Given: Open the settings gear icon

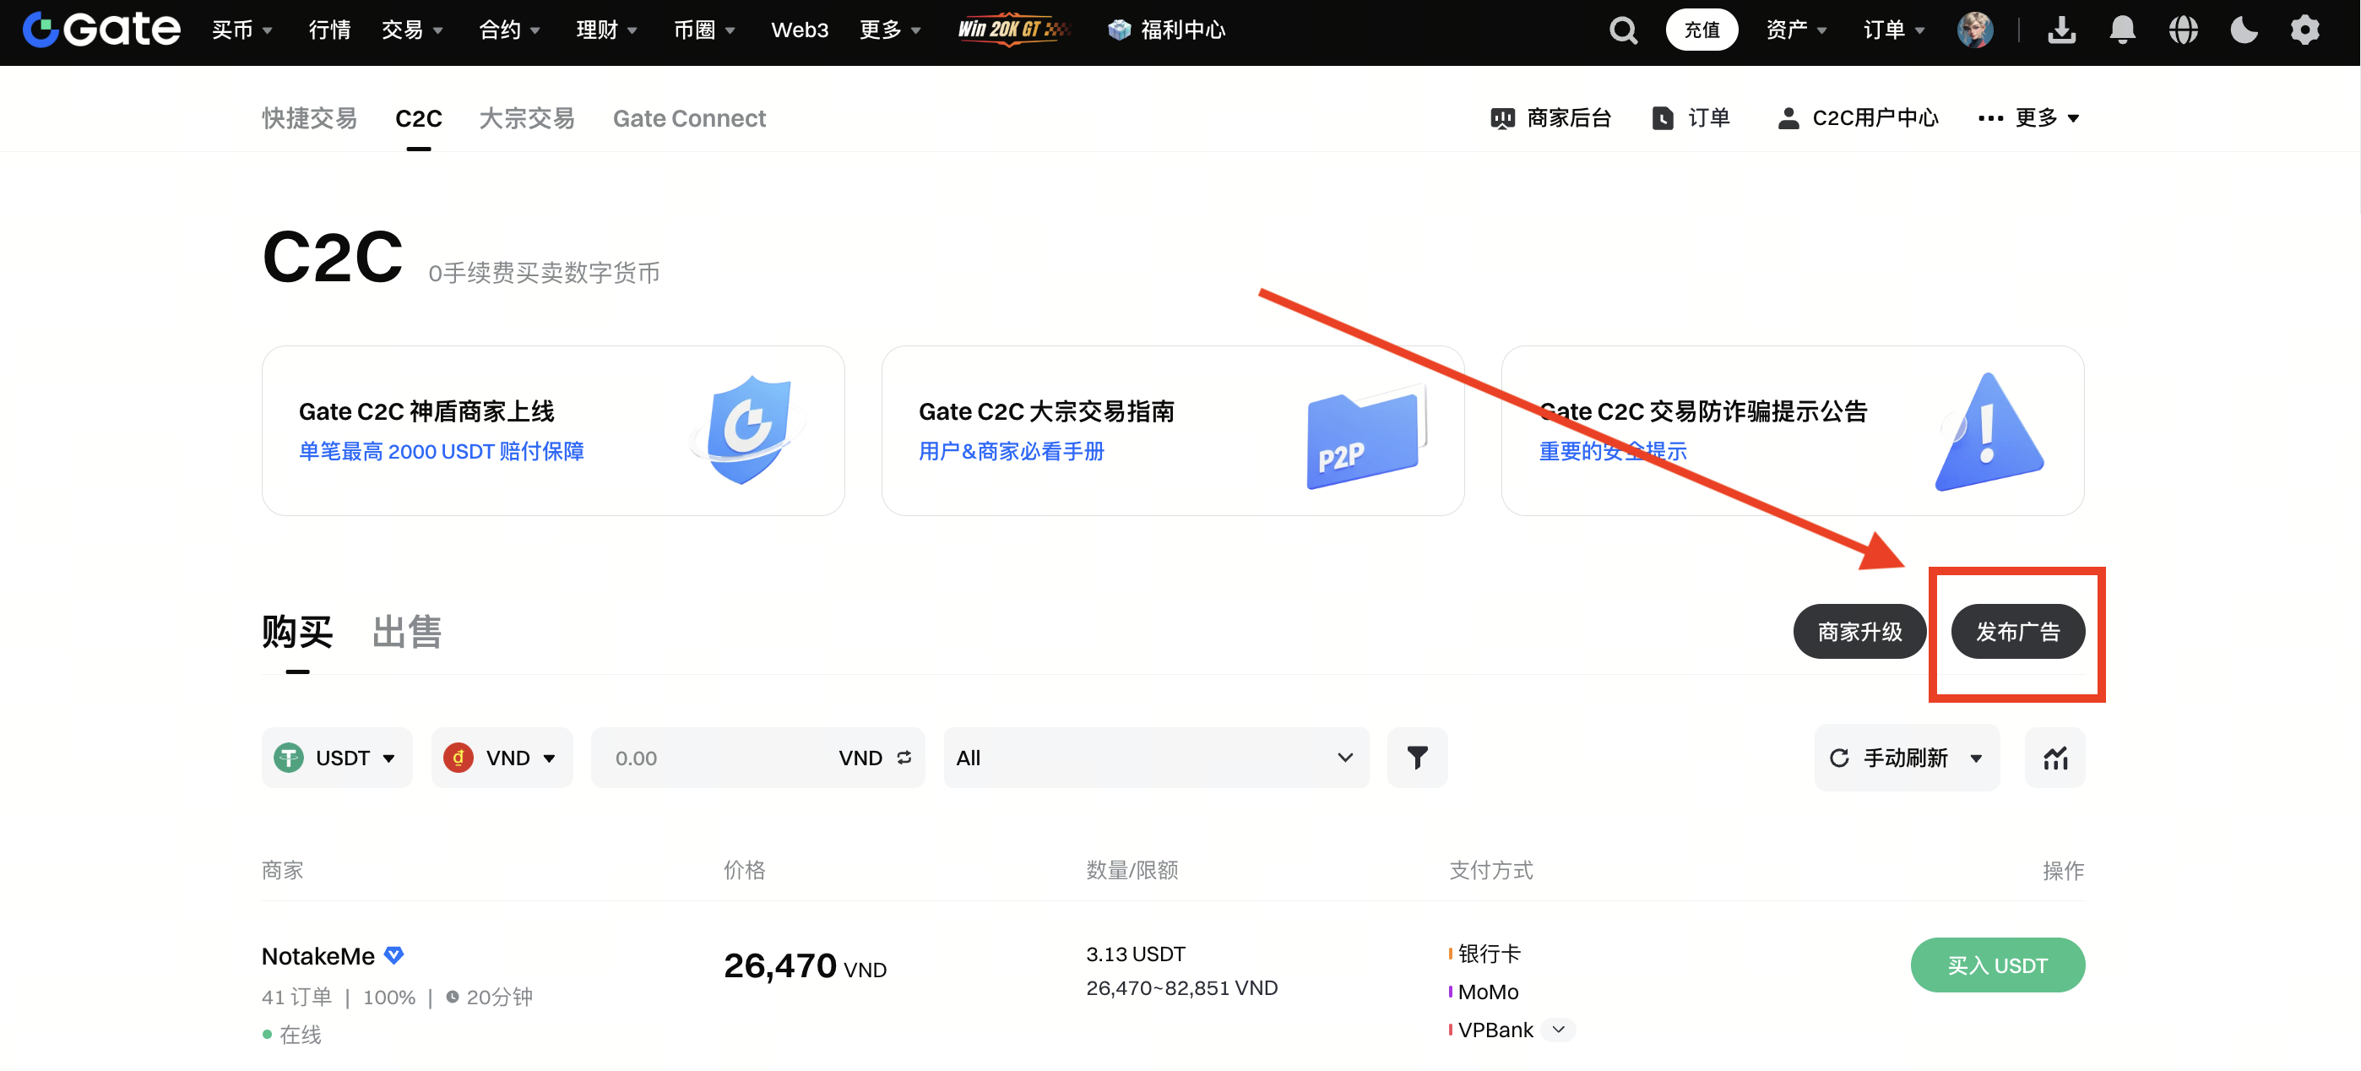Looking at the screenshot, I should tap(2304, 30).
